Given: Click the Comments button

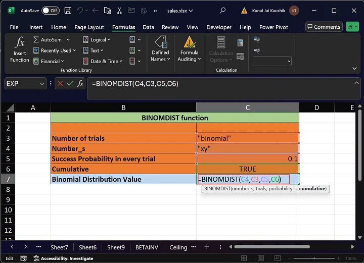Looking at the screenshot, I should pyautogui.click(x=323, y=27).
